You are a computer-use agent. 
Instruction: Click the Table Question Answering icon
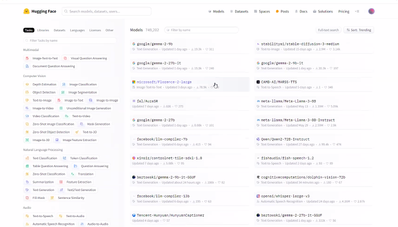[27, 166]
